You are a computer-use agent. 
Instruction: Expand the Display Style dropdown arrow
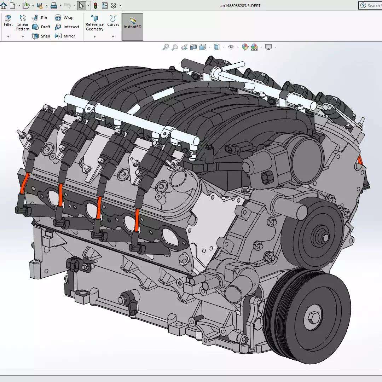[224, 47]
